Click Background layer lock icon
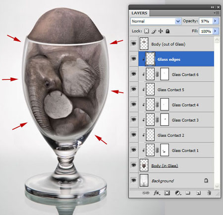Viewport: 223px width, 215px height. click(206, 180)
